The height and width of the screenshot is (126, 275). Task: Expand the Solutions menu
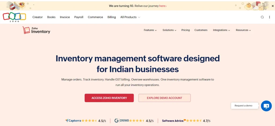click(x=169, y=30)
